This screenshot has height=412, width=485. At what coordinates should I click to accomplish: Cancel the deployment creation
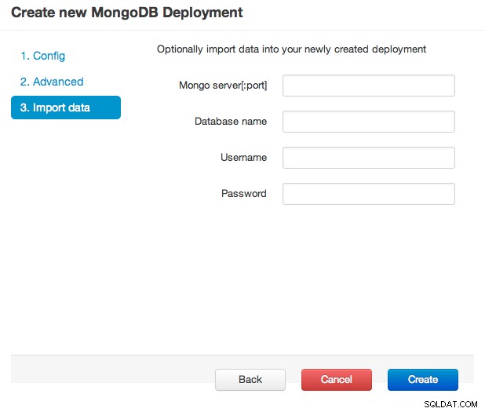(x=337, y=380)
